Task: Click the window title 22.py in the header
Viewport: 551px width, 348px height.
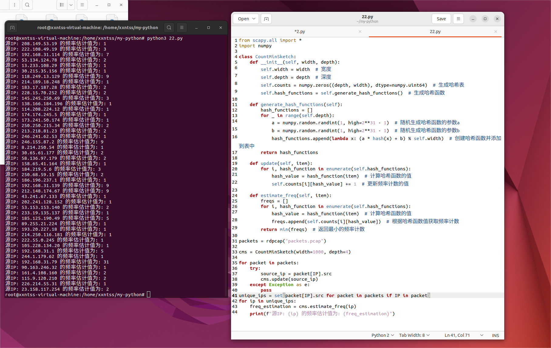Action: pyautogui.click(x=367, y=17)
